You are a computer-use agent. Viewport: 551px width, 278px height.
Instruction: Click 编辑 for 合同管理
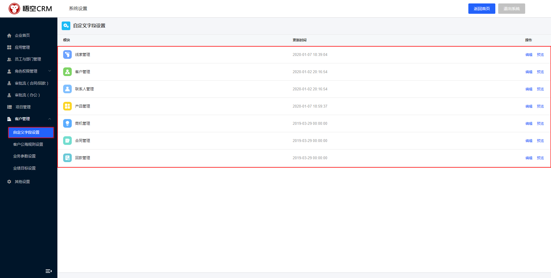529,141
